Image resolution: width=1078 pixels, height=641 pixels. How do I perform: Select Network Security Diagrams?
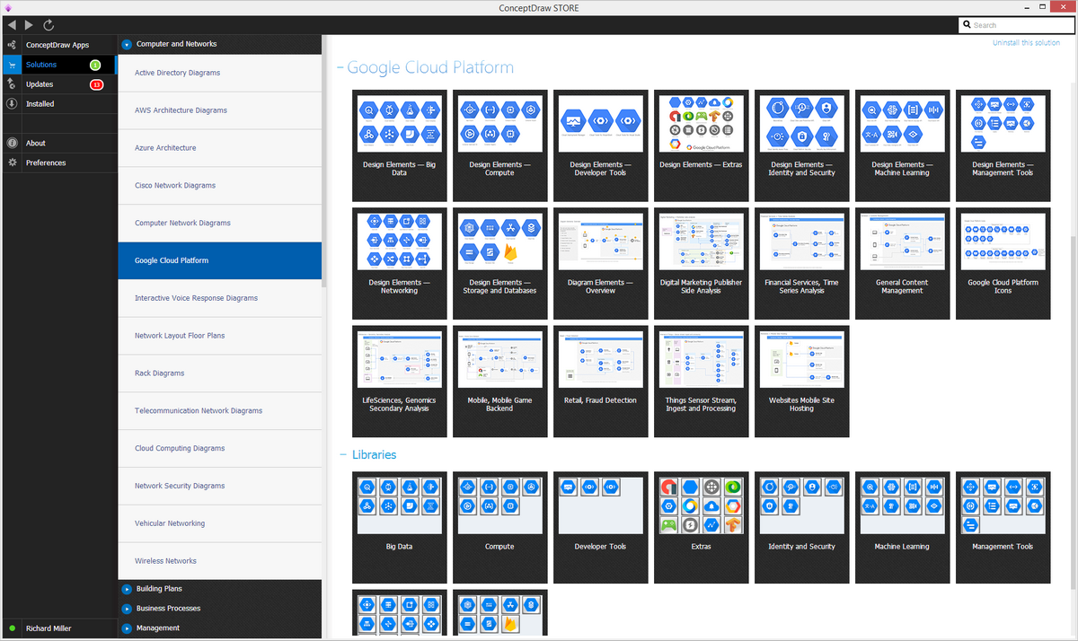coord(219,487)
